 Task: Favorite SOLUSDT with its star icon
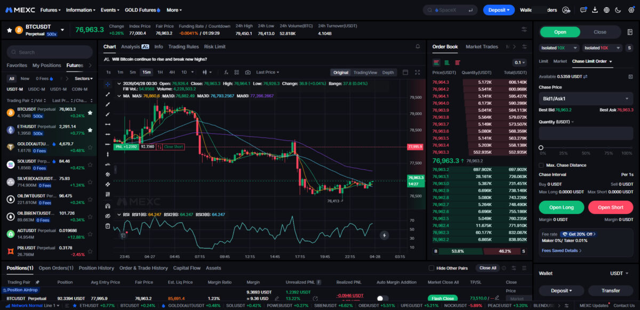tap(90, 164)
